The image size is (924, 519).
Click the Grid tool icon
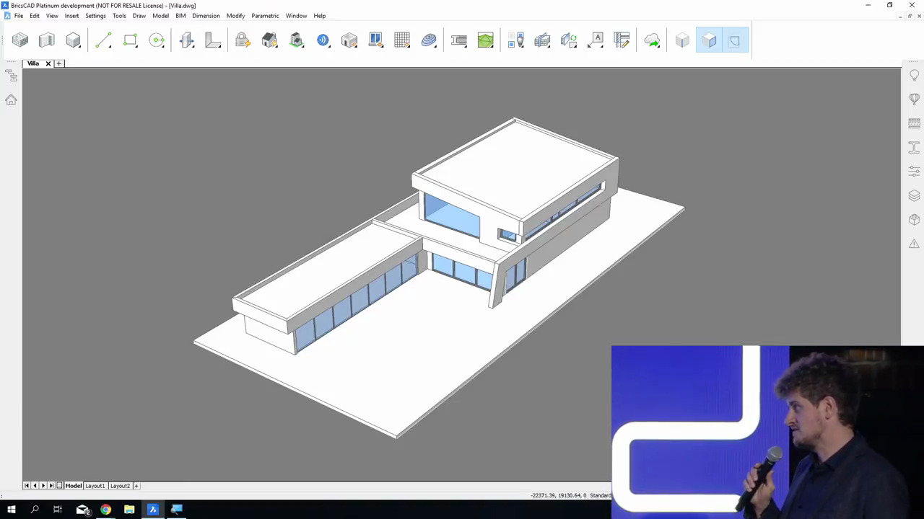[402, 40]
